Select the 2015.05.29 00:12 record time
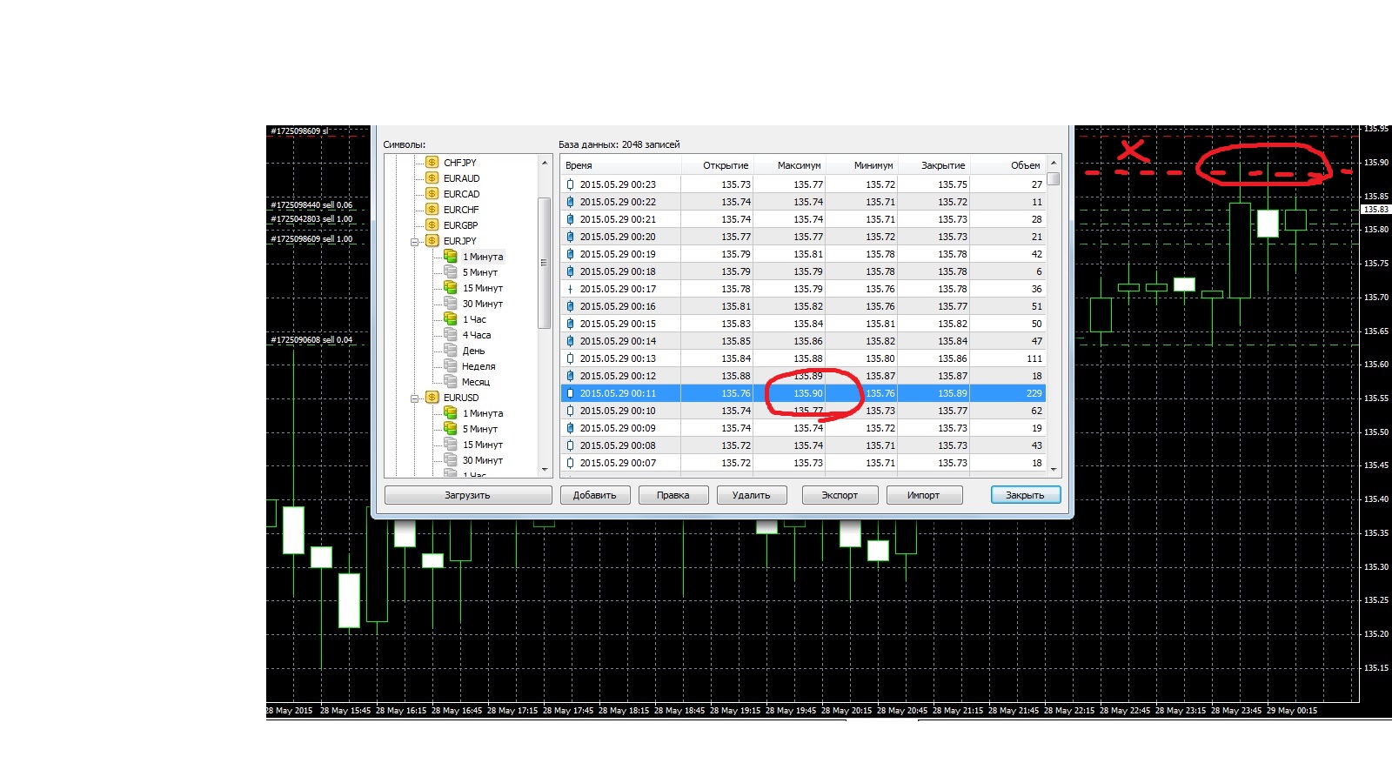Image resolution: width=1392 pixels, height=783 pixels. click(618, 376)
